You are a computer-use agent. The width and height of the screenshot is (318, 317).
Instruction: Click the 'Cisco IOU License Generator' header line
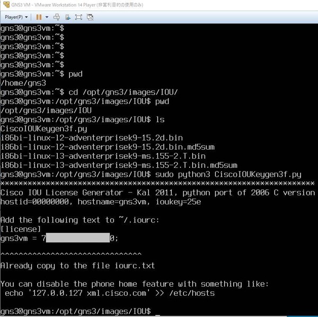click(x=157, y=193)
